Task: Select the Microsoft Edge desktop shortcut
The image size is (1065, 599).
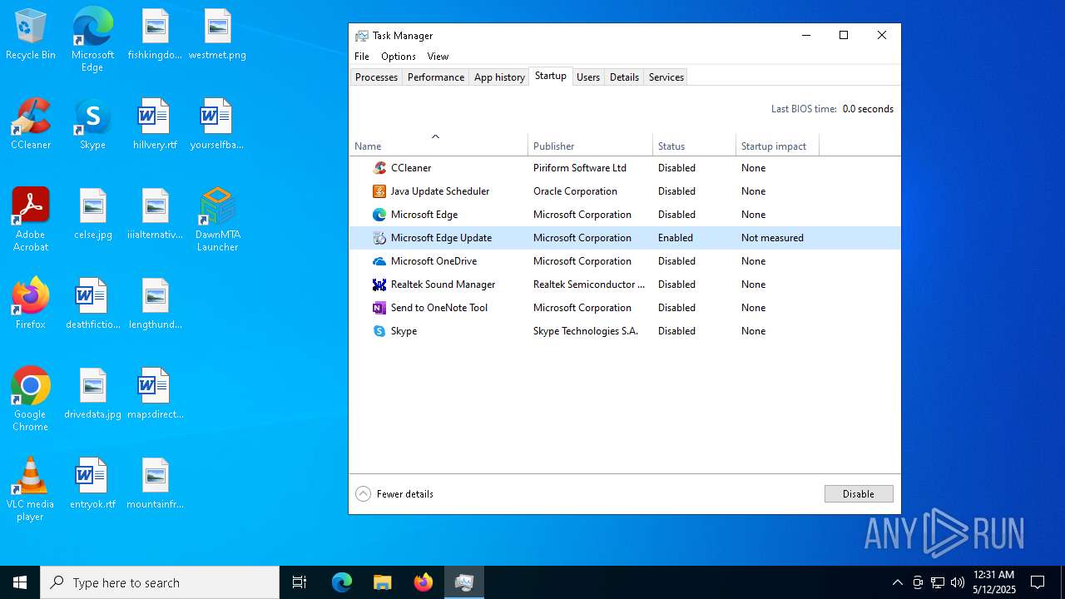Action: (92, 39)
